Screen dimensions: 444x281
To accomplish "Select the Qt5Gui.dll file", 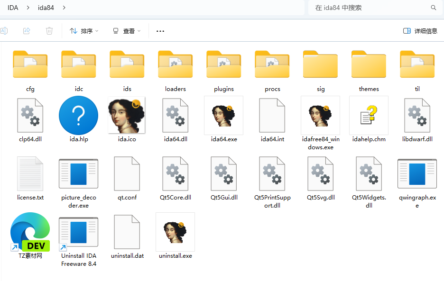I will click(x=224, y=173).
